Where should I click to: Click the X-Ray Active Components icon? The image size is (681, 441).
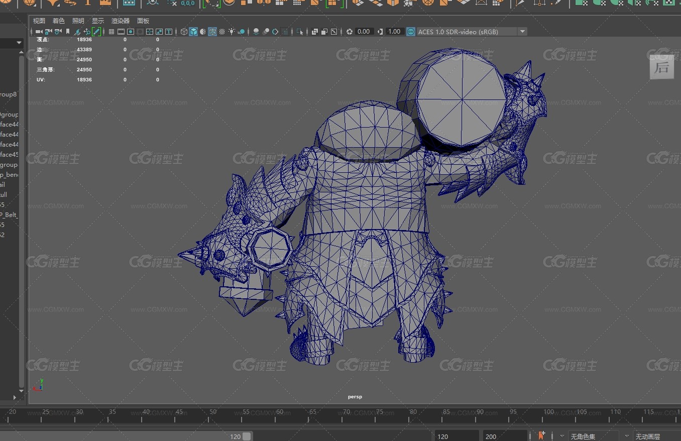(x=324, y=32)
